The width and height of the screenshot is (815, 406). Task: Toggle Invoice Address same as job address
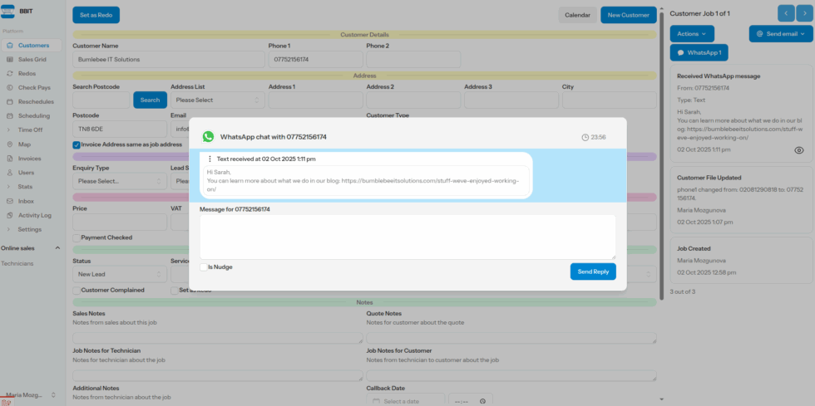click(x=77, y=144)
